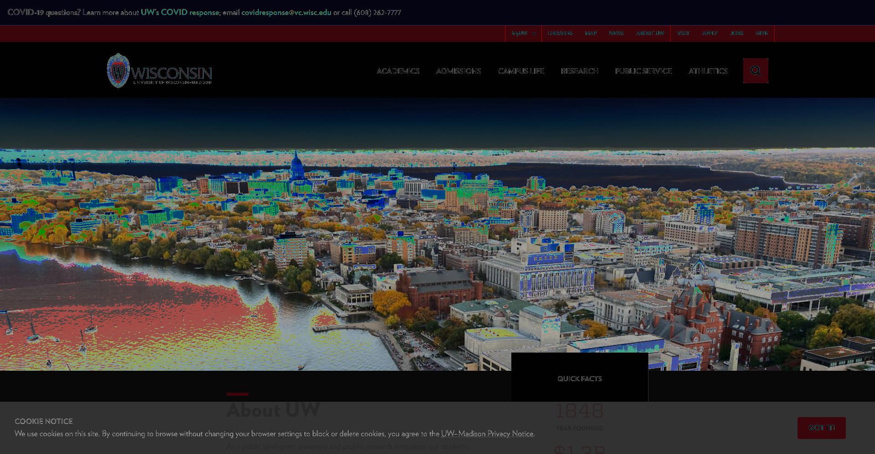Image resolution: width=875 pixels, height=454 pixels.
Task: Click the QUICK FACTS heading box
Action: tap(580, 378)
